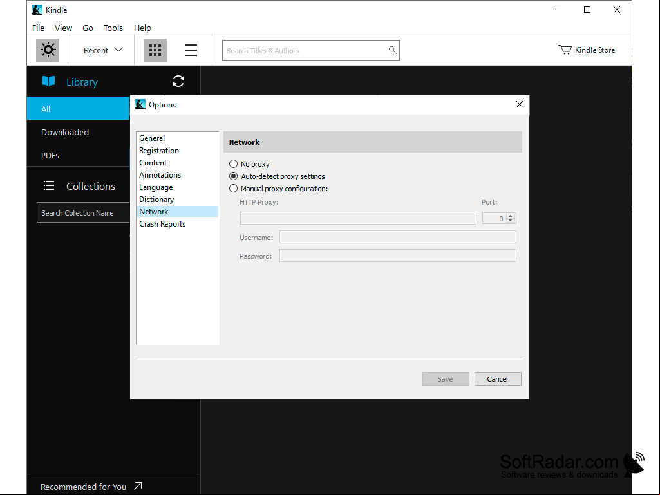Click the Save button
This screenshot has height=495, width=660.
446,379
